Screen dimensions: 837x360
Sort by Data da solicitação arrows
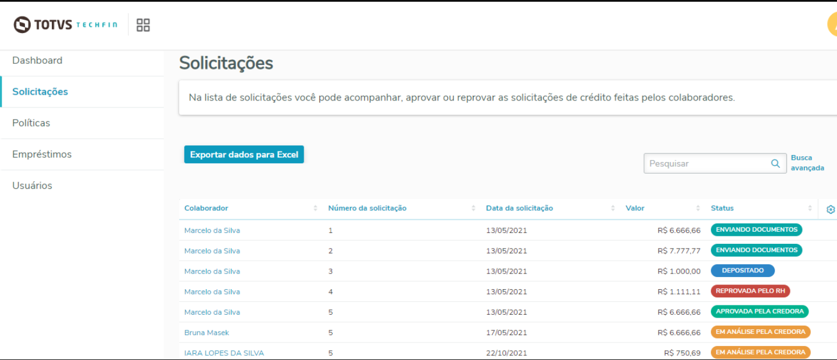tap(613, 208)
